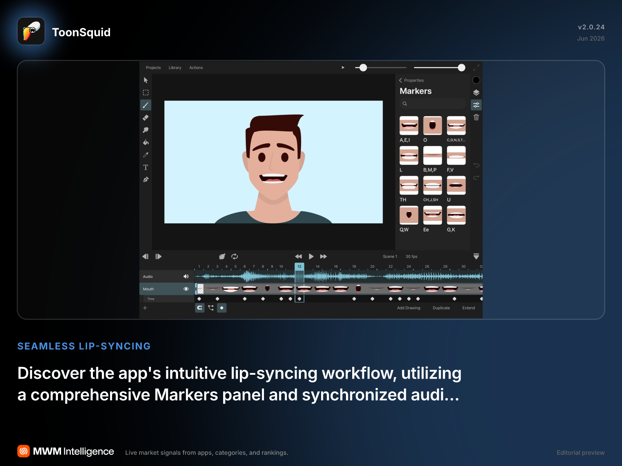The width and height of the screenshot is (622, 466).
Task: Hide the Mouth layer with the eye icon
Action: [x=186, y=289]
